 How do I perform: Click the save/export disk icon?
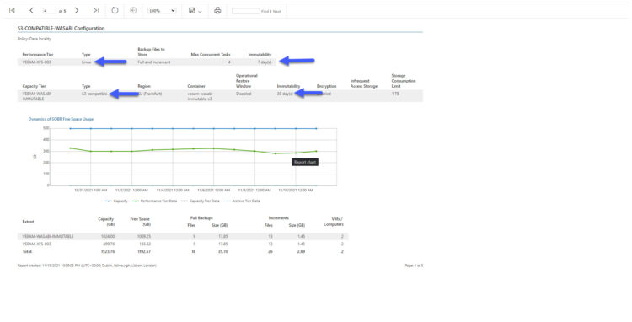[192, 10]
